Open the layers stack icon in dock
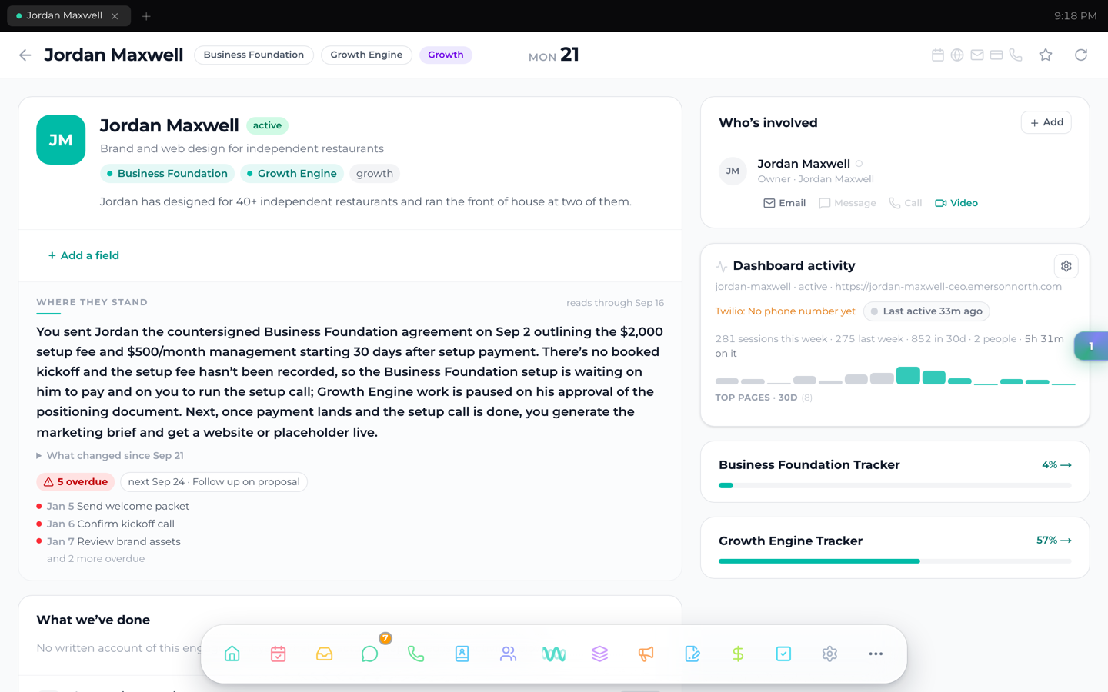The image size is (1108, 692). point(599,654)
